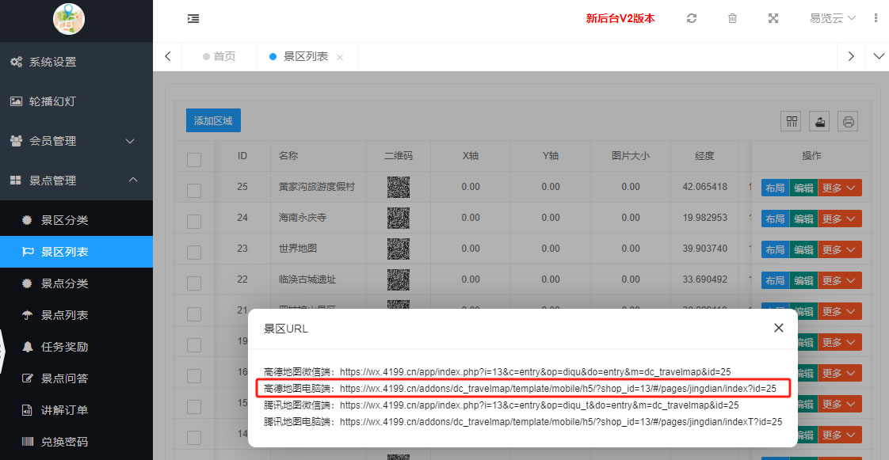The height and width of the screenshot is (460, 889).
Task: Close the 景区URL dialog
Action: click(x=778, y=328)
